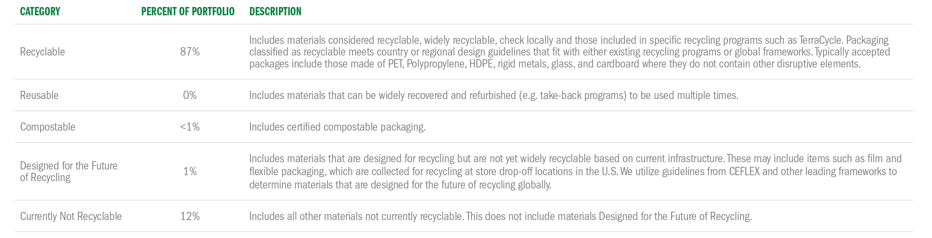Select the Compostable category cell

(x=47, y=127)
